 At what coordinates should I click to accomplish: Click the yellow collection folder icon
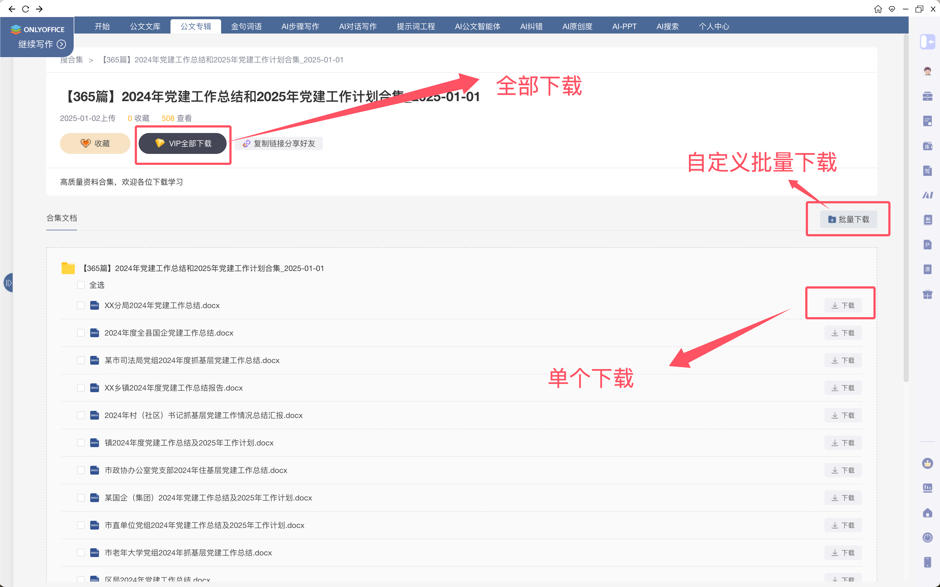click(68, 268)
